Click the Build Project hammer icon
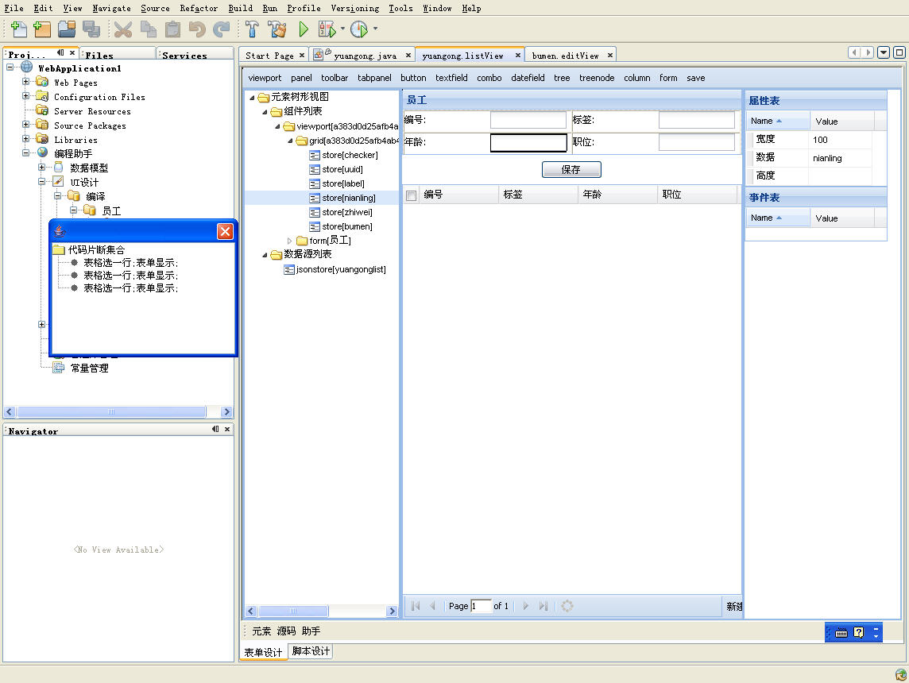 click(253, 29)
